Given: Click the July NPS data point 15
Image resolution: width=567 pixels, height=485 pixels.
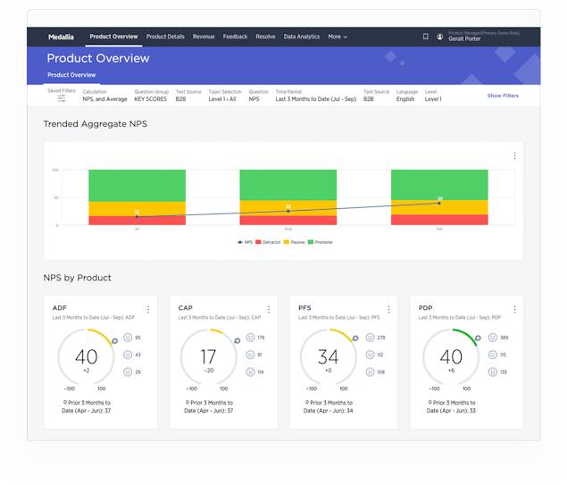Looking at the screenshot, I should coord(137,217).
